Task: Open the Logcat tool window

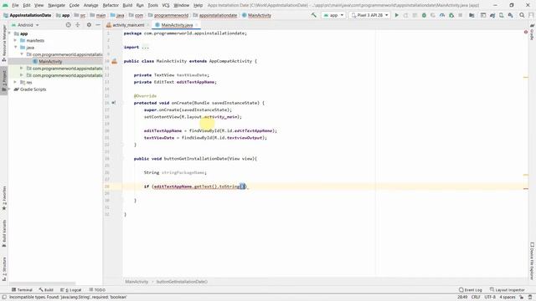Action: pyautogui.click(x=70, y=290)
